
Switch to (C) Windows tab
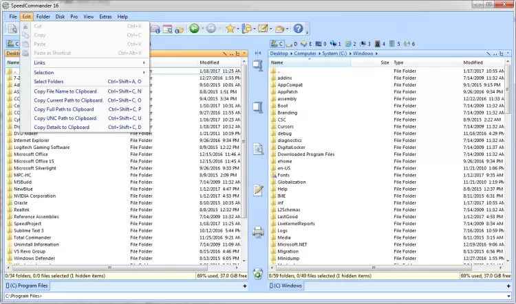point(286,285)
